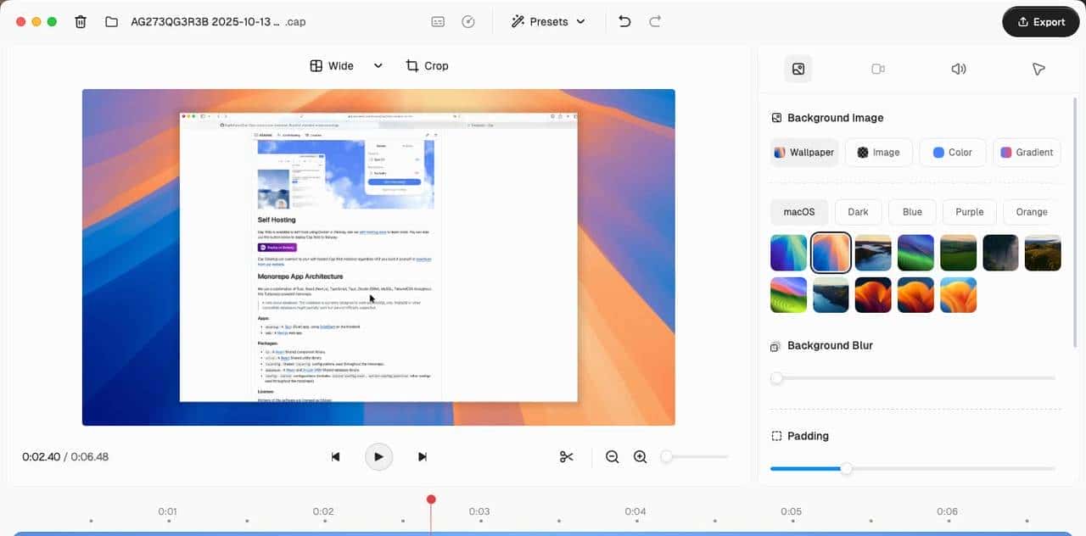Open the recording folder icon
This screenshot has height=536, width=1086.
[x=111, y=22]
